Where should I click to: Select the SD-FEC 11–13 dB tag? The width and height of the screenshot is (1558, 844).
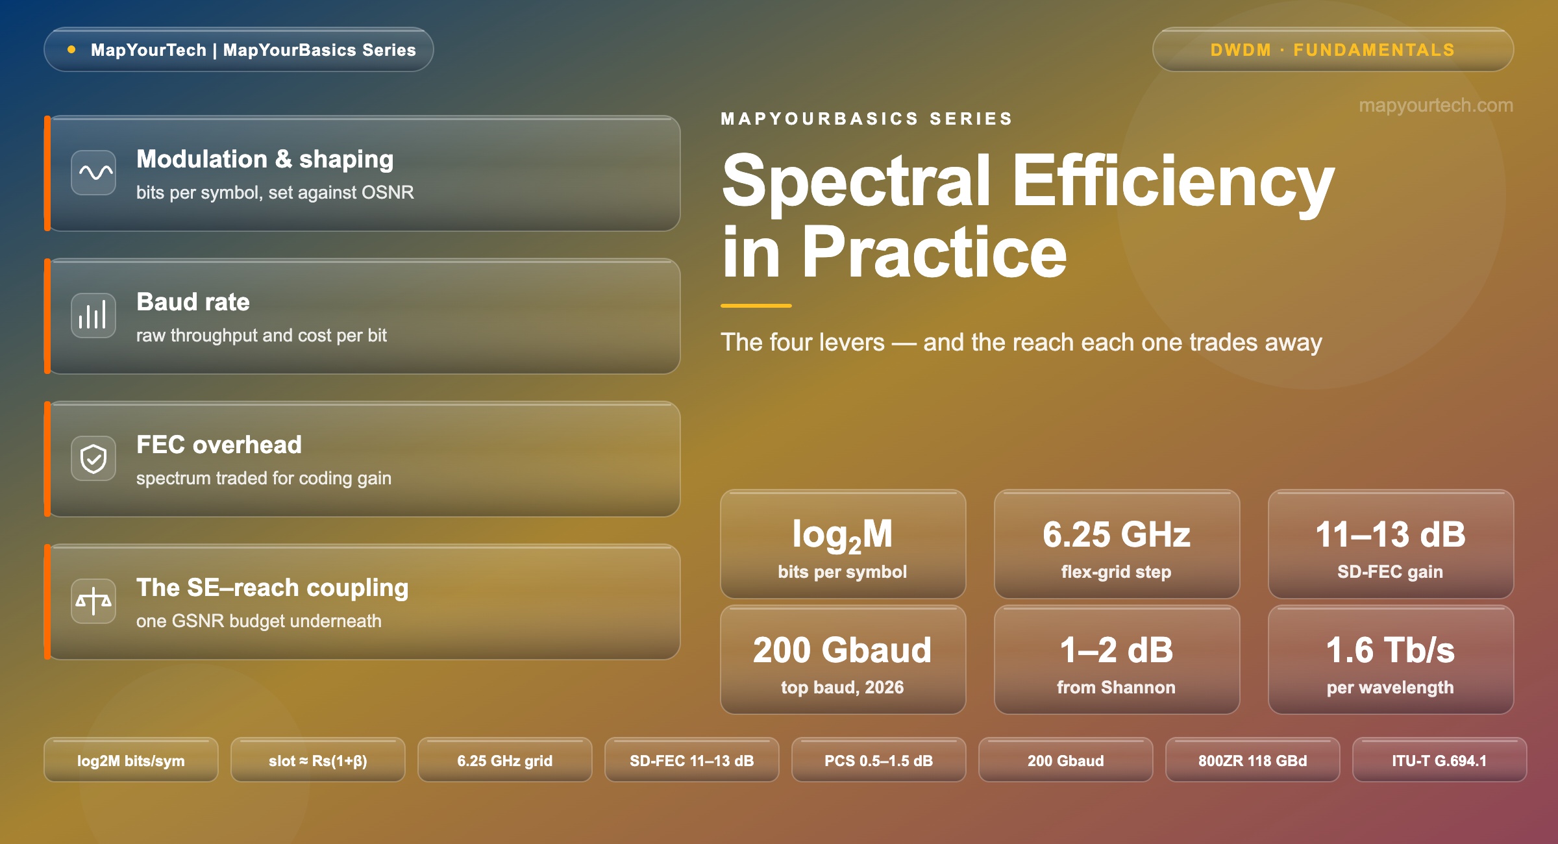(692, 760)
